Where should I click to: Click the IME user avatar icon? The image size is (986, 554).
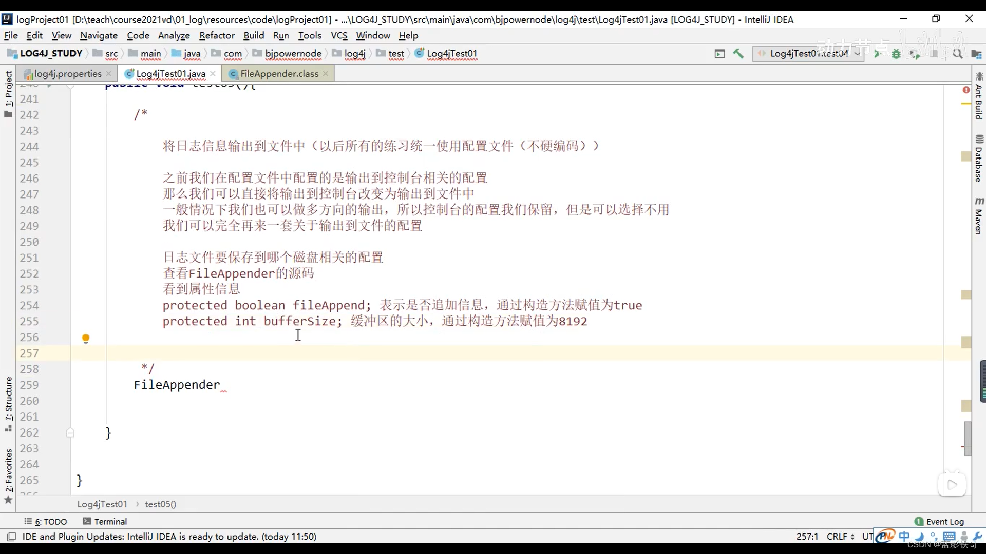click(x=964, y=536)
